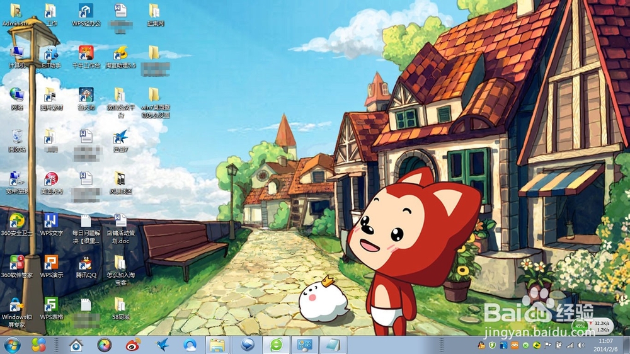Launch the WPS文字 shortcut
Screen dimensions: 630x354
[51, 225]
